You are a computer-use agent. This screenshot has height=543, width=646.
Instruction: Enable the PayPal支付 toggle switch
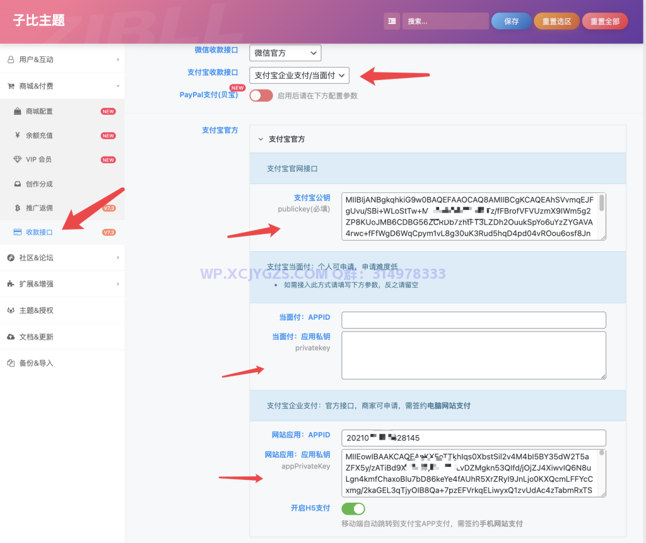coord(261,95)
